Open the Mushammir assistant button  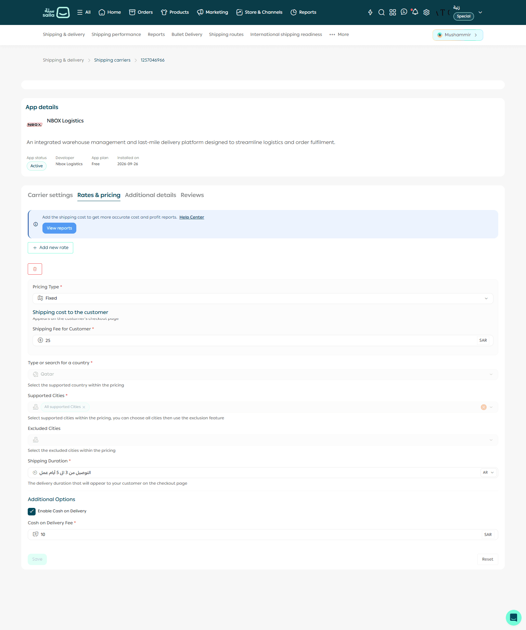(x=458, y=35)
